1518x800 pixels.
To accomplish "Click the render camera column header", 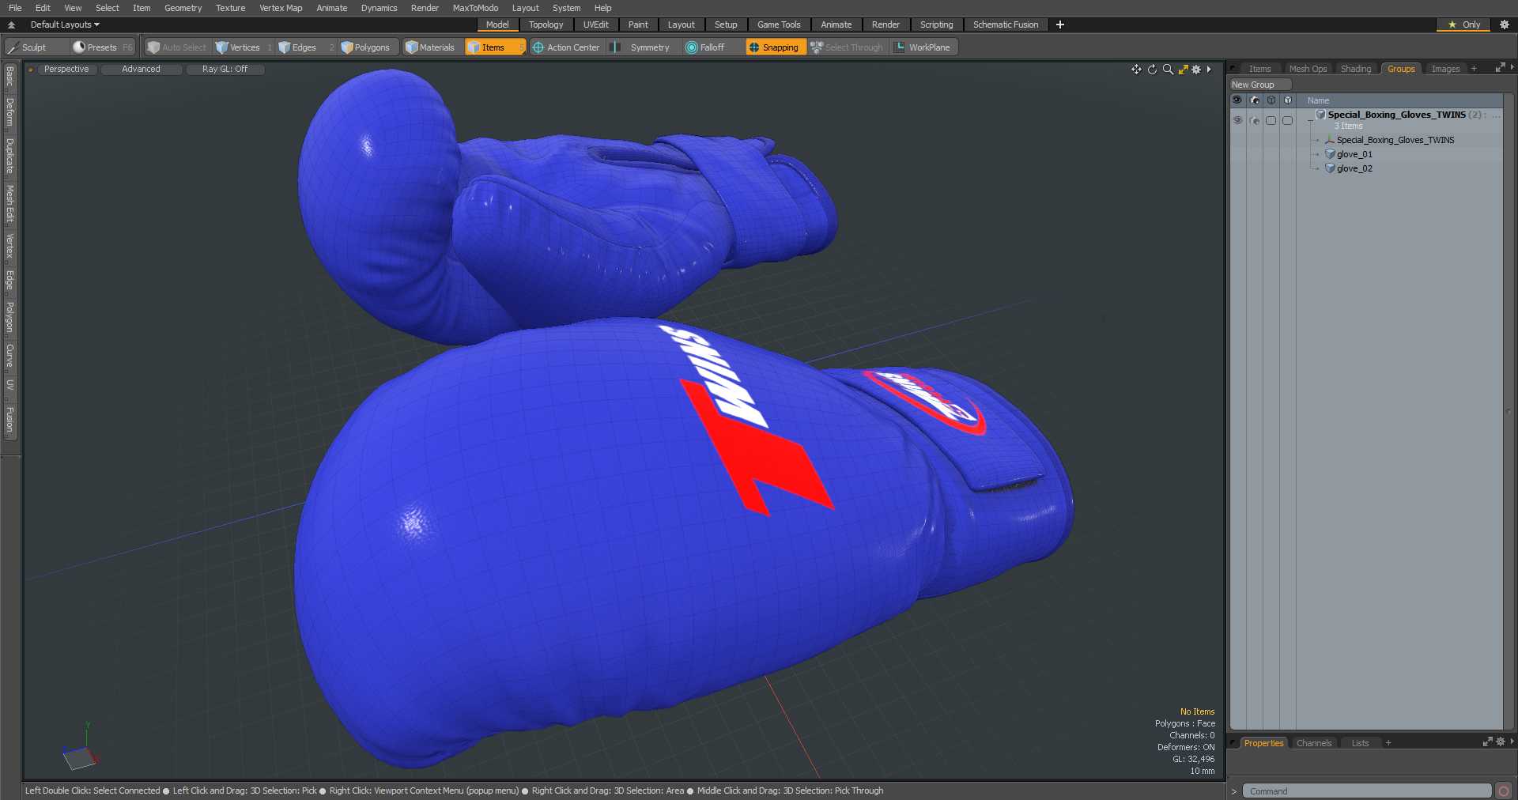I will (x=1255, y=100).
